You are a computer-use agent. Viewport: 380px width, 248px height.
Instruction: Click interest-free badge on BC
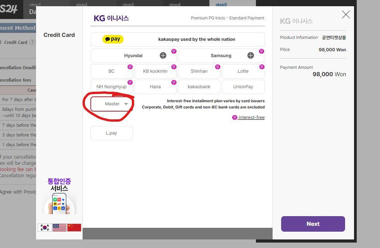(130, 67)
